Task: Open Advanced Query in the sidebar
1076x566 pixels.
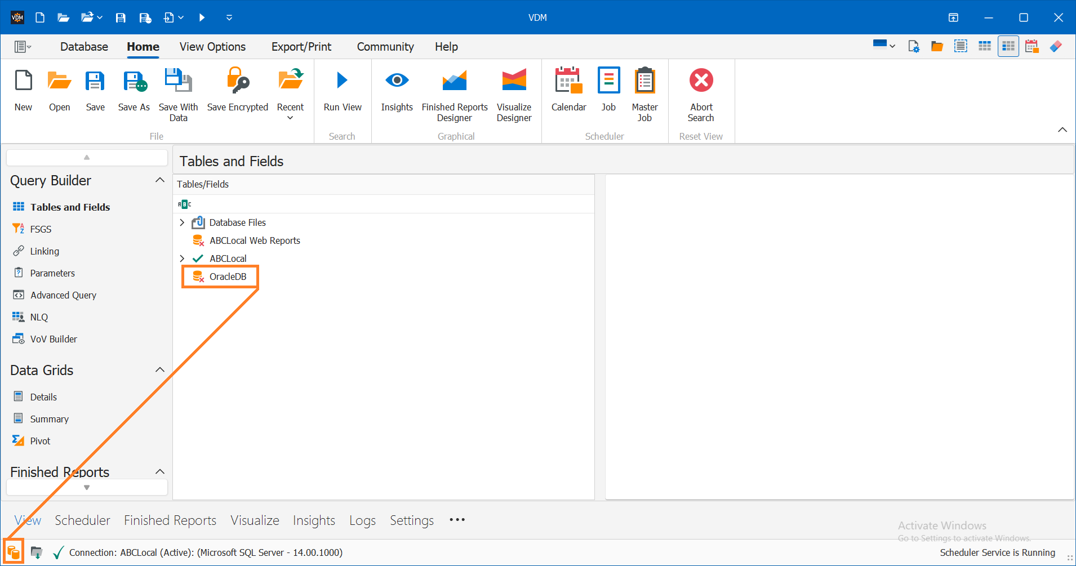Action: pos(55,295)
